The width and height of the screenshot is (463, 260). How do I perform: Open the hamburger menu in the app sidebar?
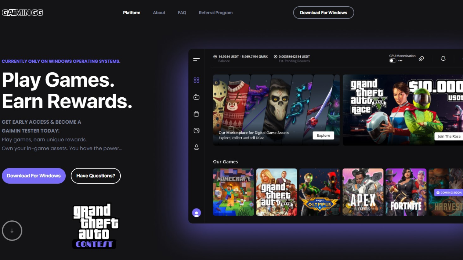coord(196,60)
